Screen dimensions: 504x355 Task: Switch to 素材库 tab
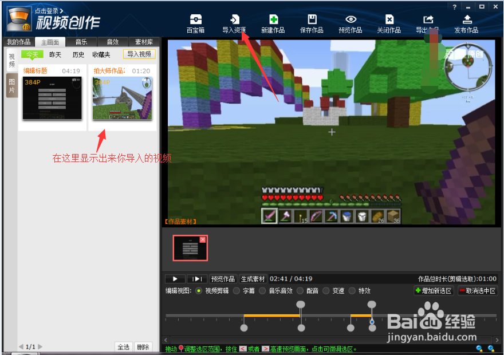[144, 42]
